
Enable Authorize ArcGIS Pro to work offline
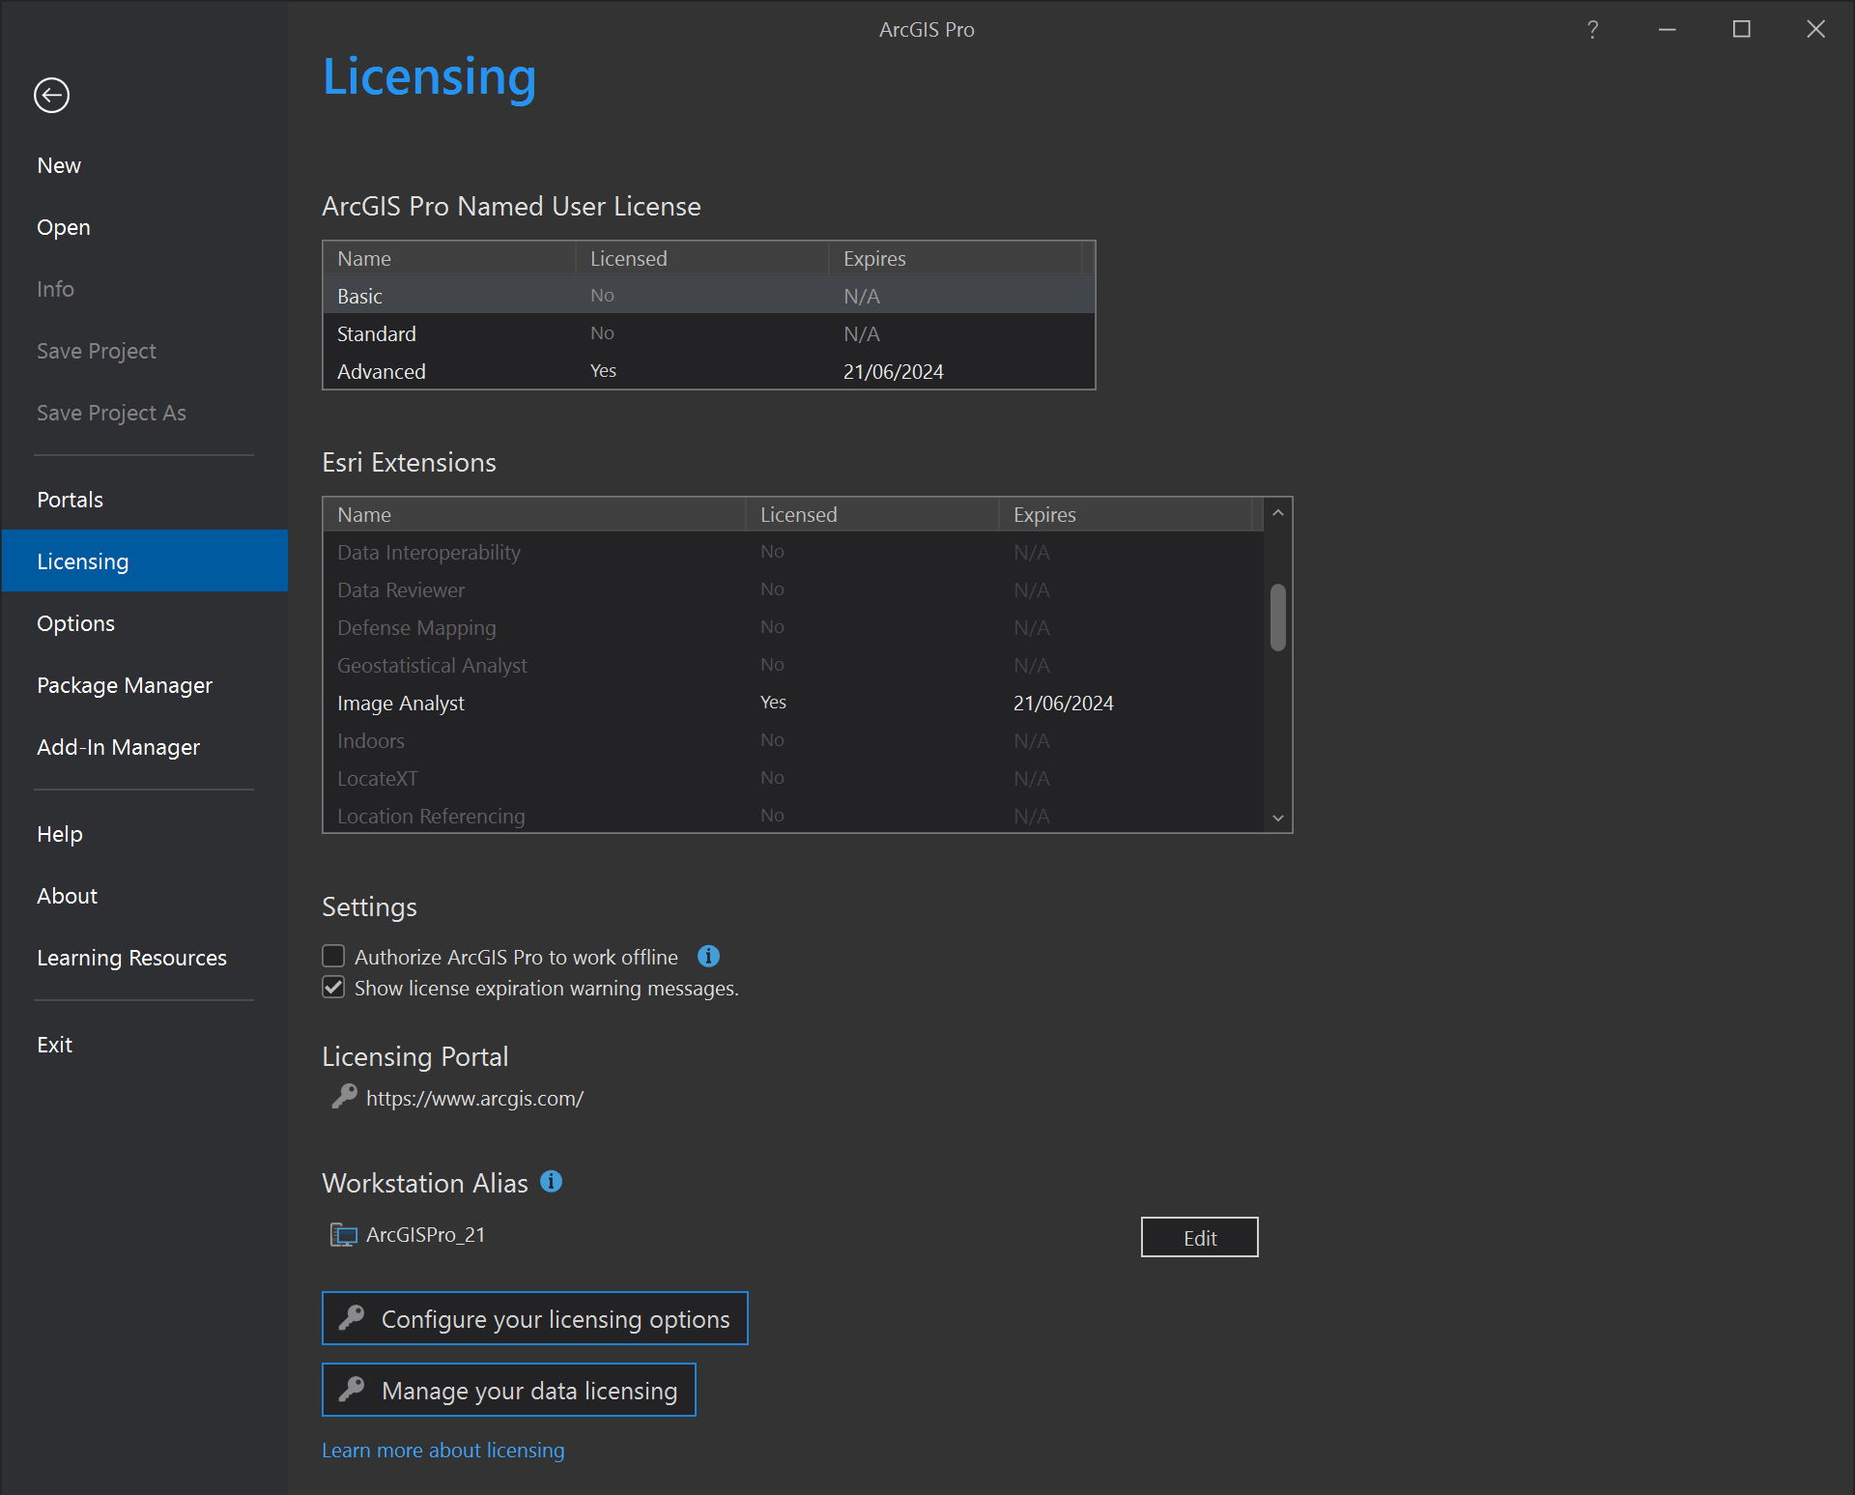333,956
